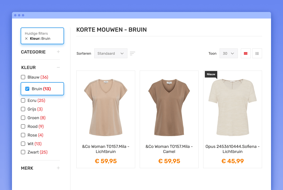Open the Standaard sorting dropdown
This screenshot has width=283, height=190.
coord(111,53)
